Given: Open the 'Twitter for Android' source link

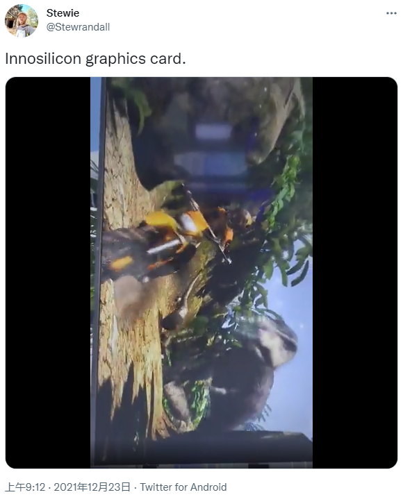Looking at the screenshot, I should pos(183,487).
